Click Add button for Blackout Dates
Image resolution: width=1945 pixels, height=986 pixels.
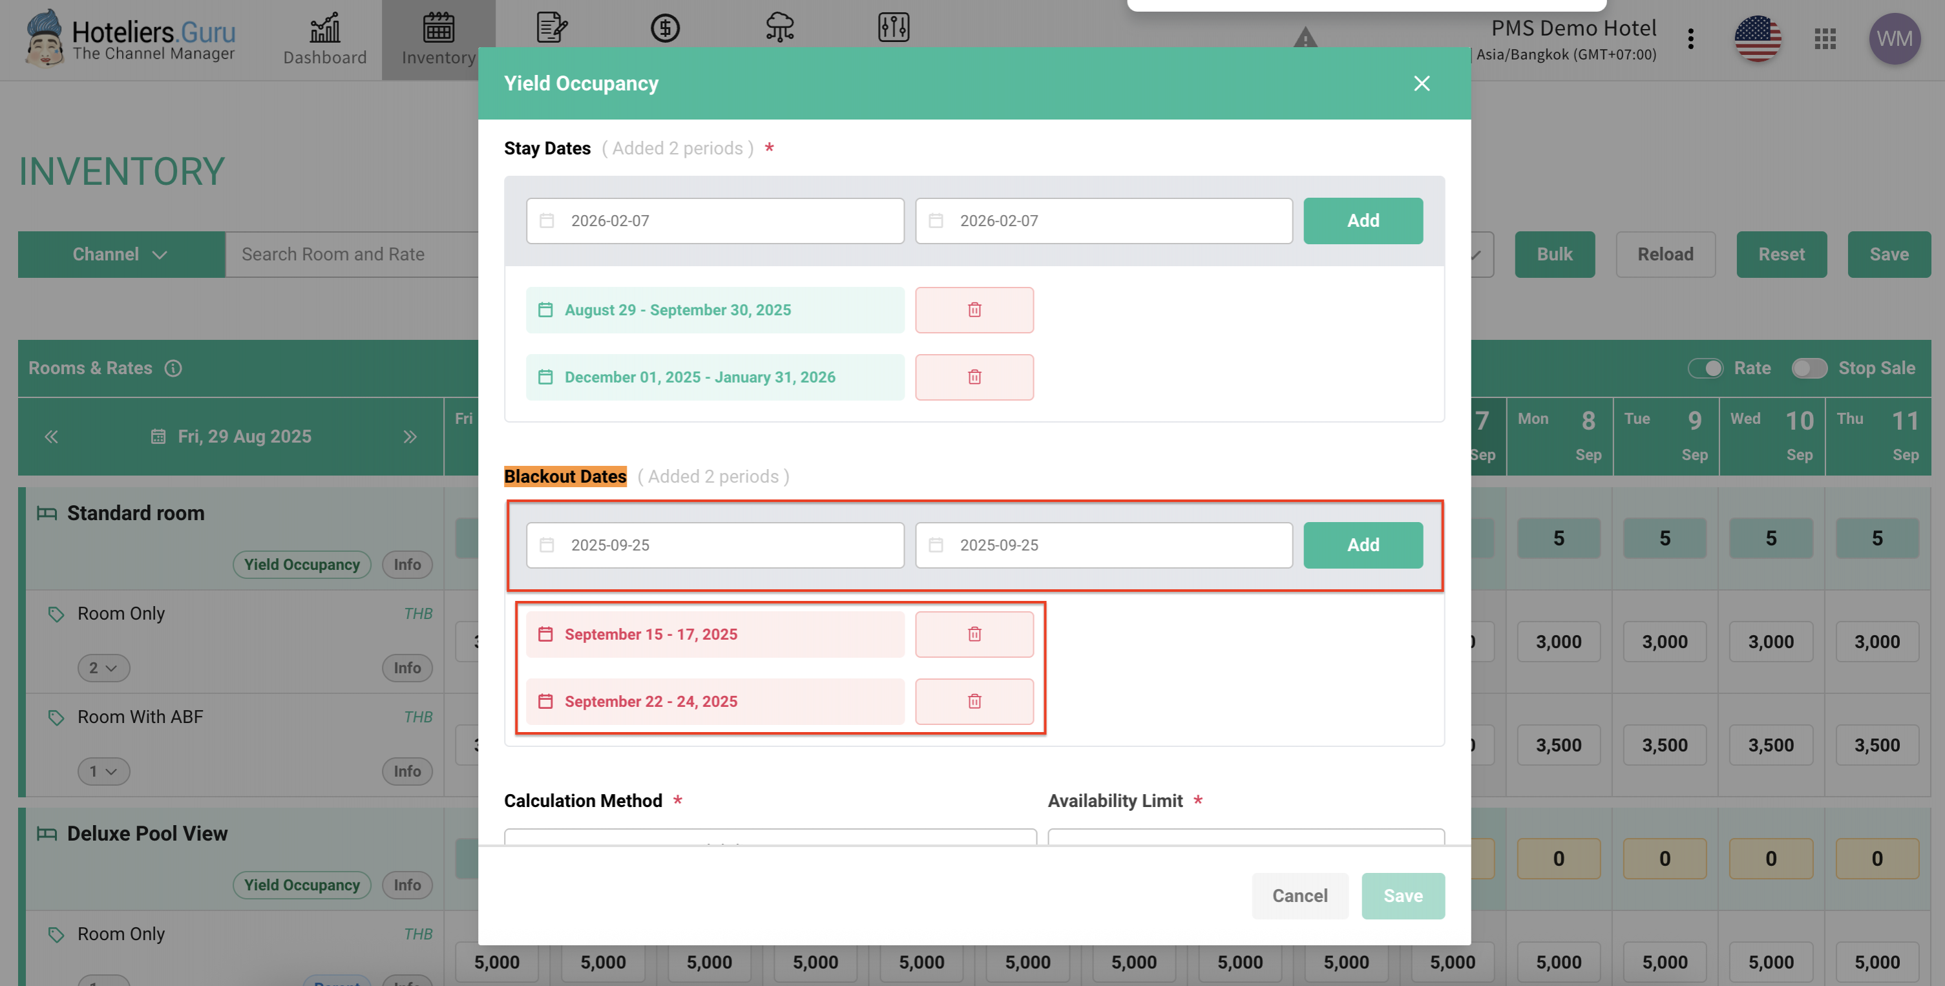tap(1362, 544)
